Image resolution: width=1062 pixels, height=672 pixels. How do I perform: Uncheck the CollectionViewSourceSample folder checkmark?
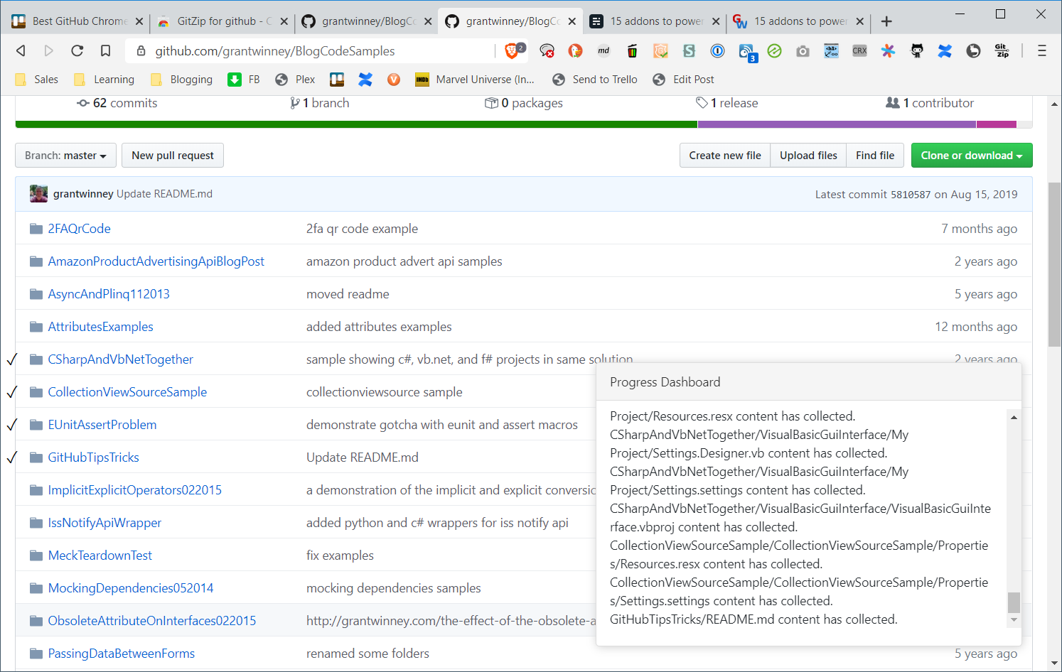11,392
